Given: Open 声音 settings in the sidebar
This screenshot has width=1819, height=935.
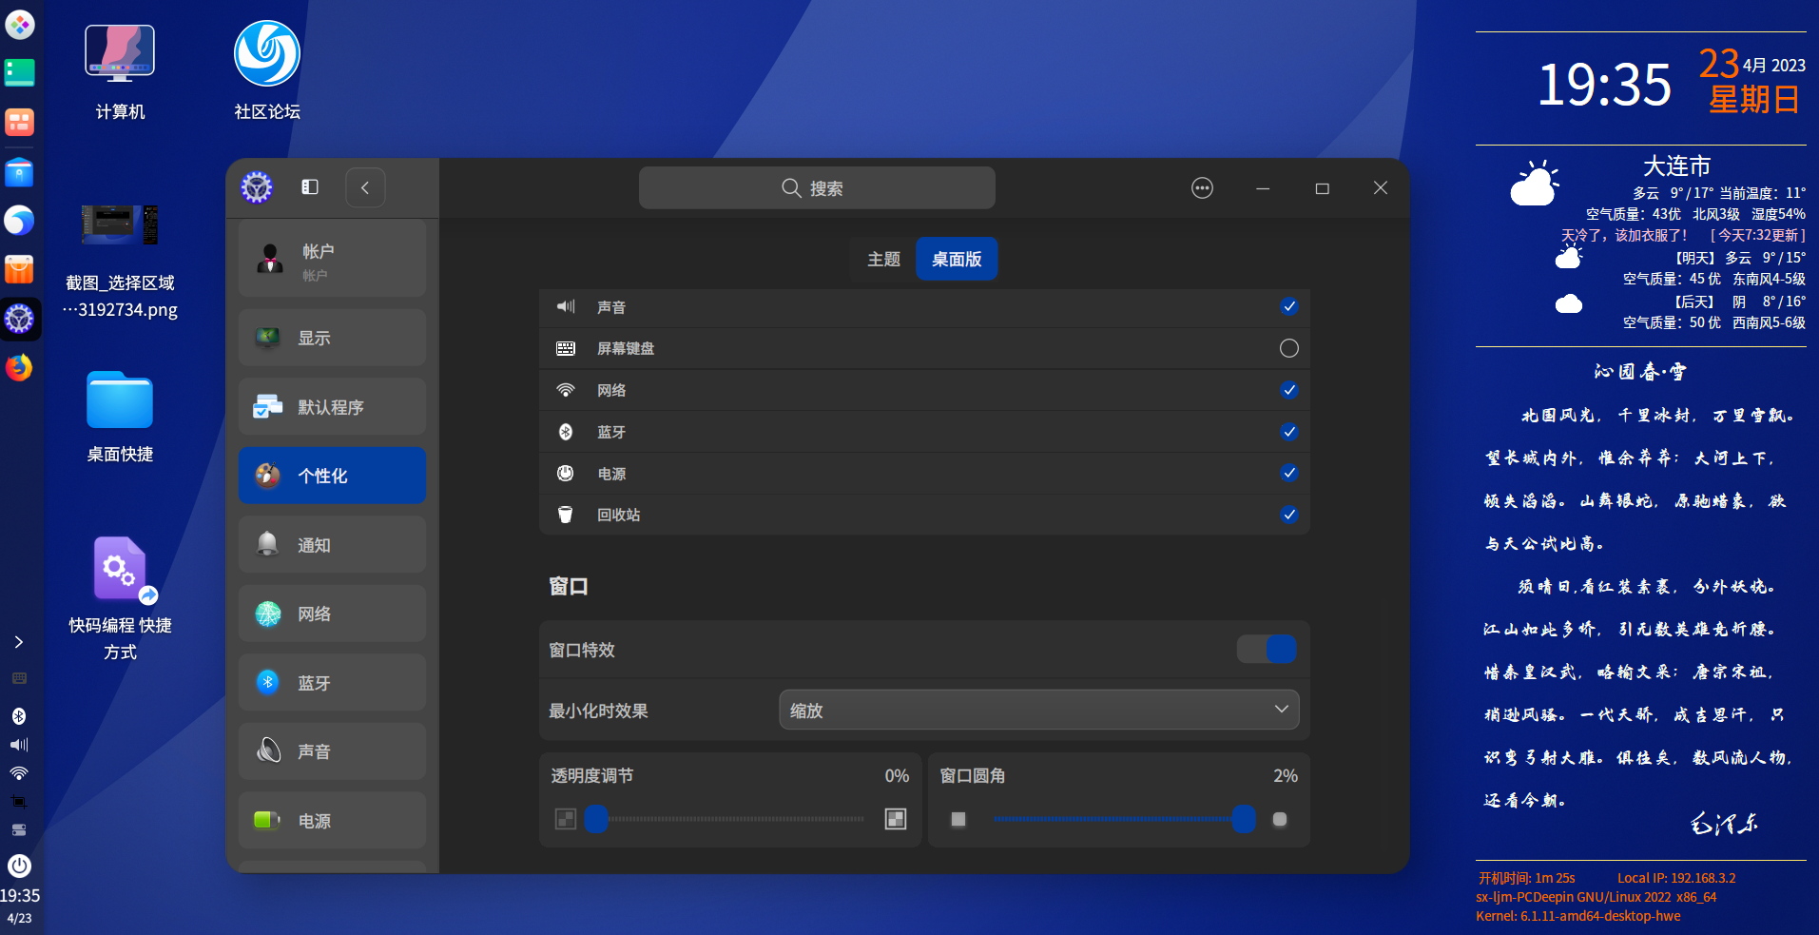Looking at the screenshot, I should [x=331, y=750].
